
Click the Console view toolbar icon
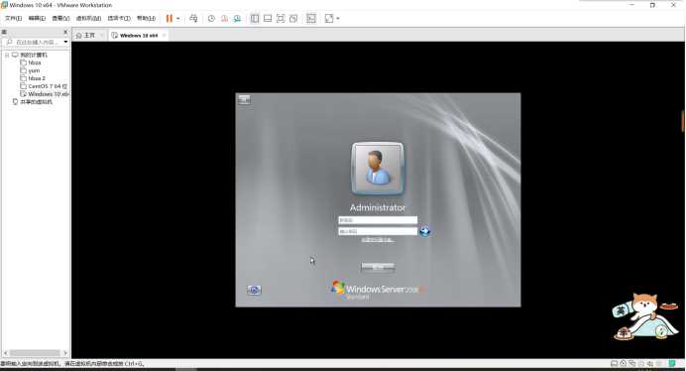[311, 19]
